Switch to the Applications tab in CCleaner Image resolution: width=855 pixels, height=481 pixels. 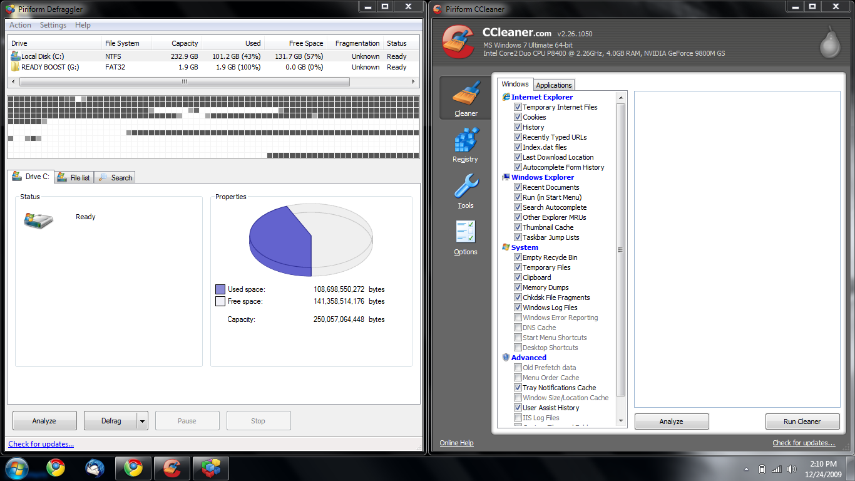click(554, 85)
